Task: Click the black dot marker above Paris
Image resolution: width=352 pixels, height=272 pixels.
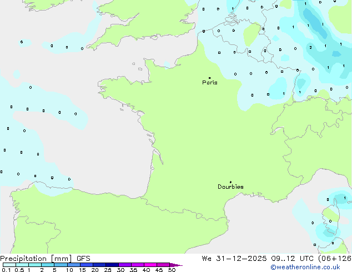Action: coord(210,78)
